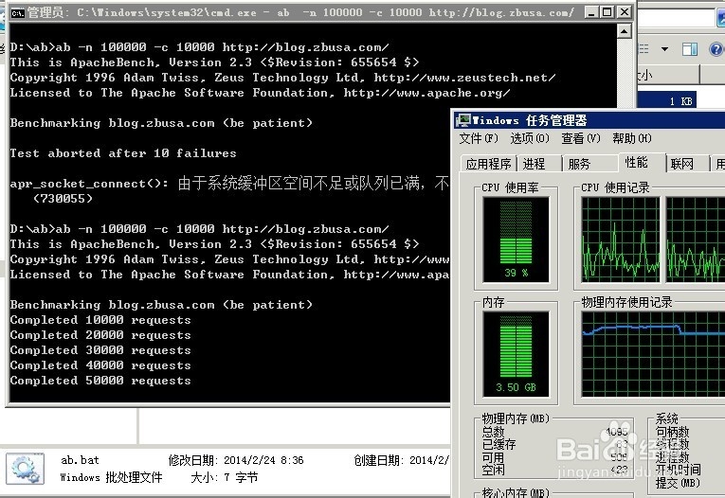Image resolution: width=725 pixels, height=498 pixels.
Task: Open the 选项(O) menu in Task Manager
Action: pyautogui.click(x=530, y=138)
